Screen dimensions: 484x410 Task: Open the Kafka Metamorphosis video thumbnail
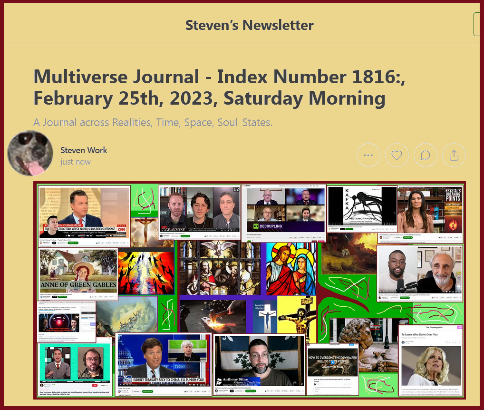pyautogui.click(x=362, y=209)
